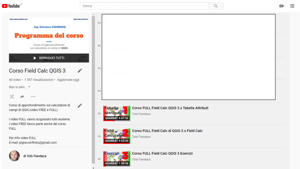
Task: Open the Tabella Attributi video title
Action: point(170,108)
